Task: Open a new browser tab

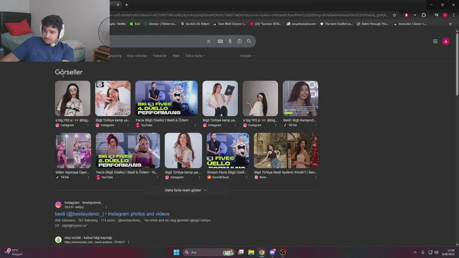Action: 127,5
